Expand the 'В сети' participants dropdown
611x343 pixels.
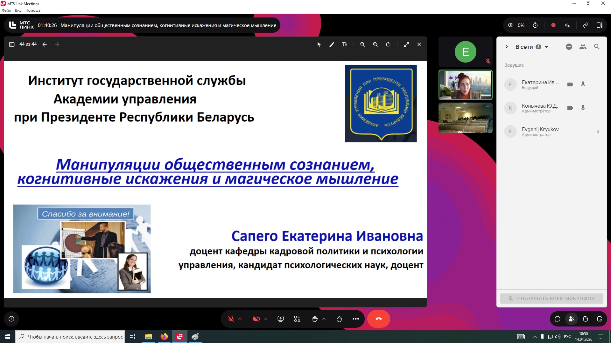click(546, 47)
